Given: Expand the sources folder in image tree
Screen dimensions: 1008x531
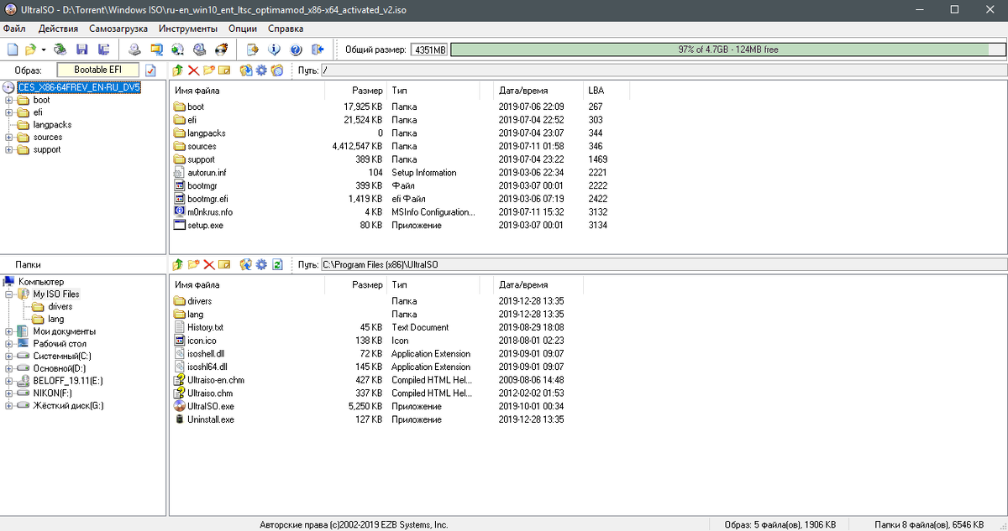Looking at the screenshot, I should [x=9, y=137].
